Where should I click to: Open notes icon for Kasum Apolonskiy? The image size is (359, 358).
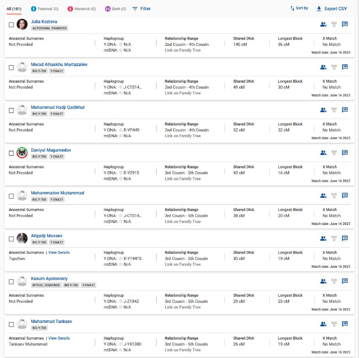click(345, 281)
